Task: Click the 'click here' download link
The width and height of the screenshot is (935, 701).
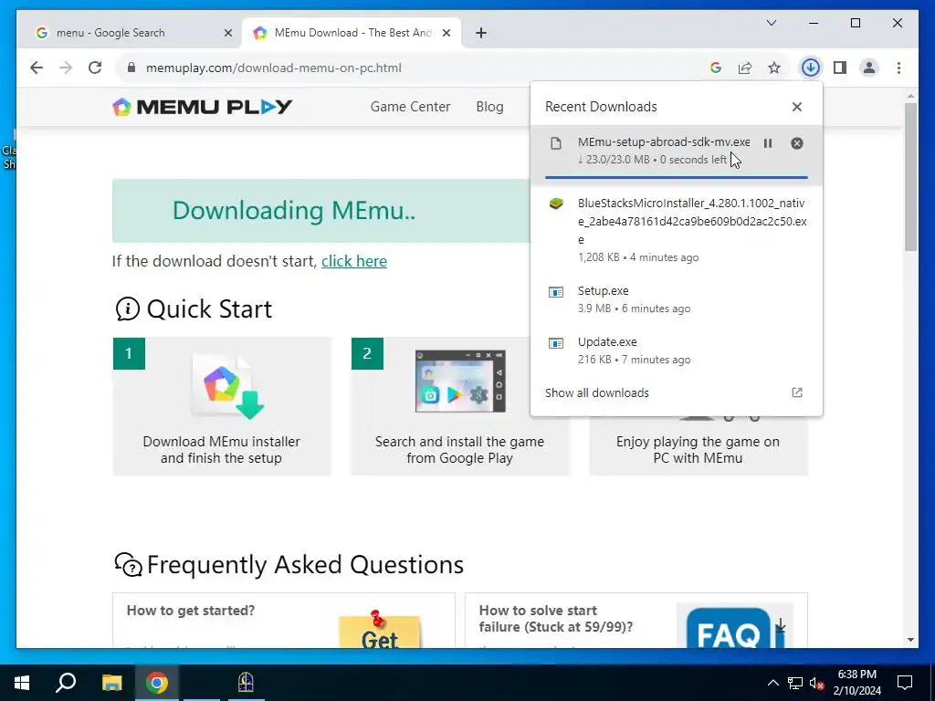Action: [x=354, y=261]
